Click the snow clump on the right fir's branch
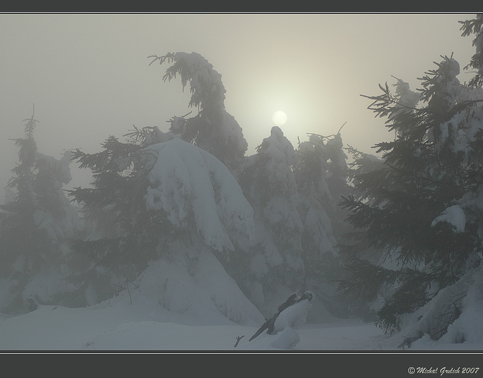This screenshot has width=483, height=378. point(450,216)
